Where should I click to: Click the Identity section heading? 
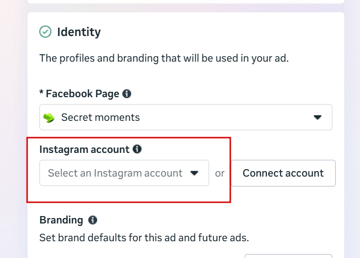point(79,32)
